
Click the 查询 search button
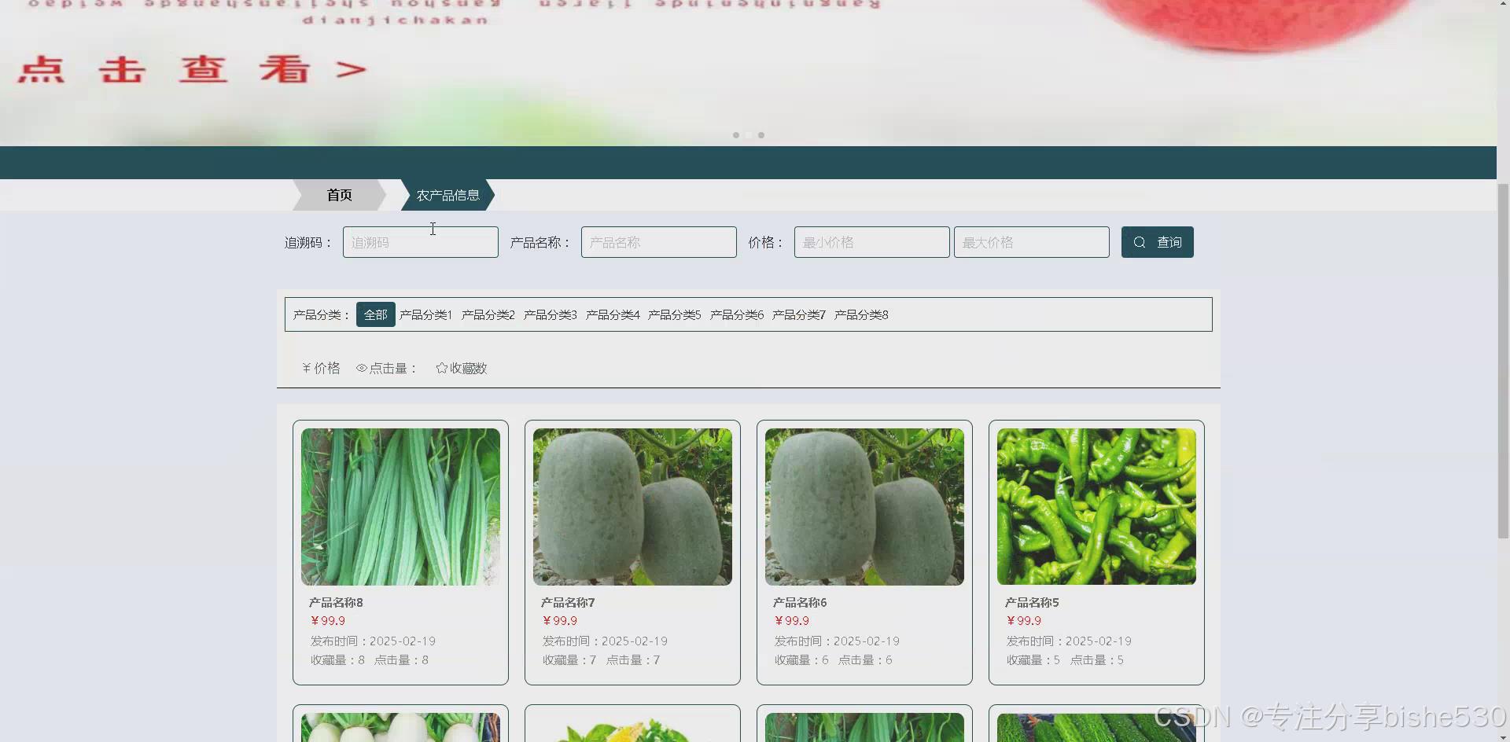tap(1157, 242)
